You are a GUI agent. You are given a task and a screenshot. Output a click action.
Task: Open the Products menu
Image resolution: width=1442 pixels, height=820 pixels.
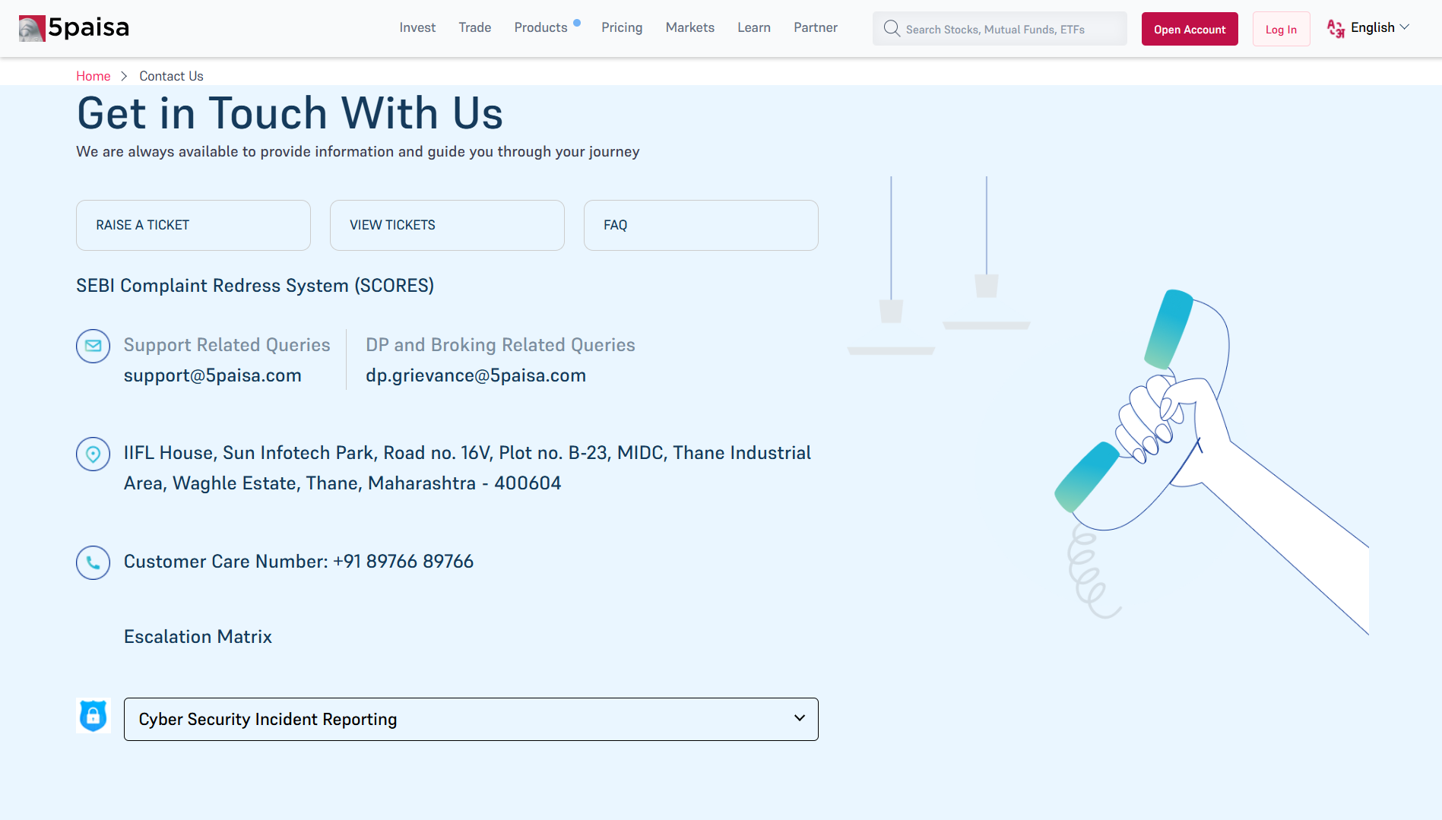click(540, 27)
